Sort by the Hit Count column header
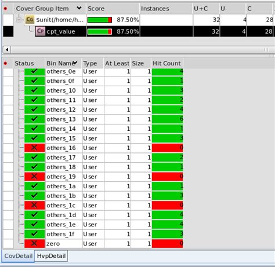Screen dimensions: 275x267 coord(167,63)
